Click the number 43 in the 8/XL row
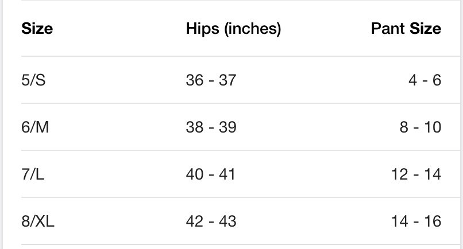This screenshot has width=463, height=249. click(x=227, y=221)
